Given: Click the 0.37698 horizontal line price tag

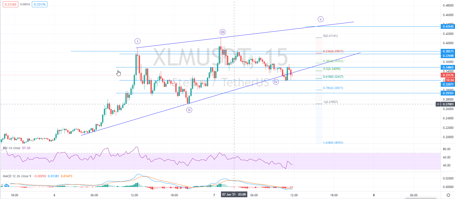Looking at the screenshot, I should coord(448,56).
